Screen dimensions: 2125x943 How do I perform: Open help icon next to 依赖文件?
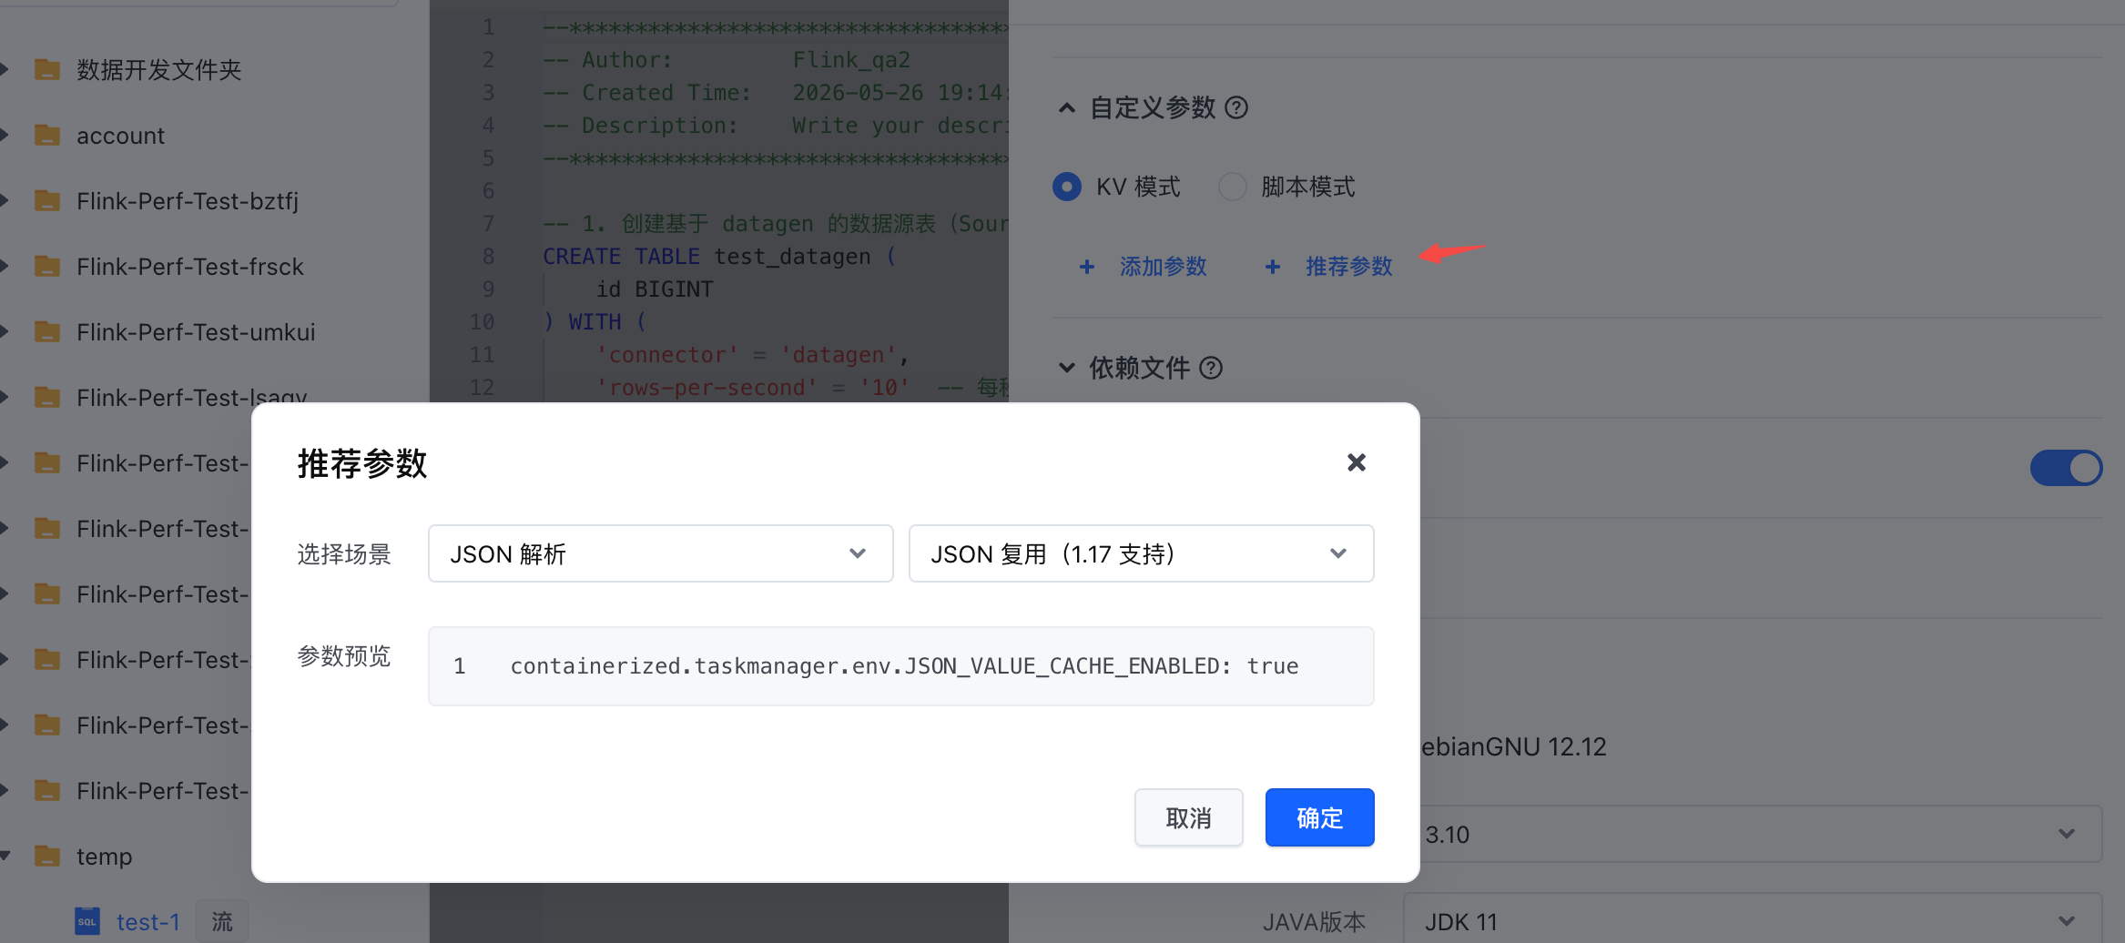[x=1211, y=368]
